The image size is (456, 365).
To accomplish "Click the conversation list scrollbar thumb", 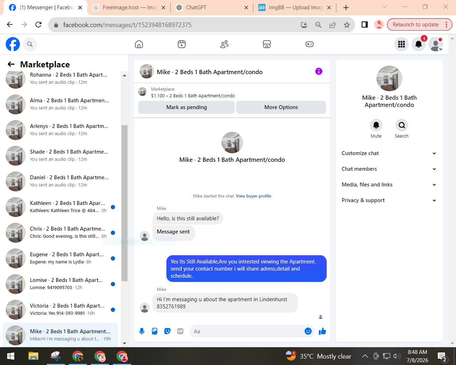I will tap(124, 203).
